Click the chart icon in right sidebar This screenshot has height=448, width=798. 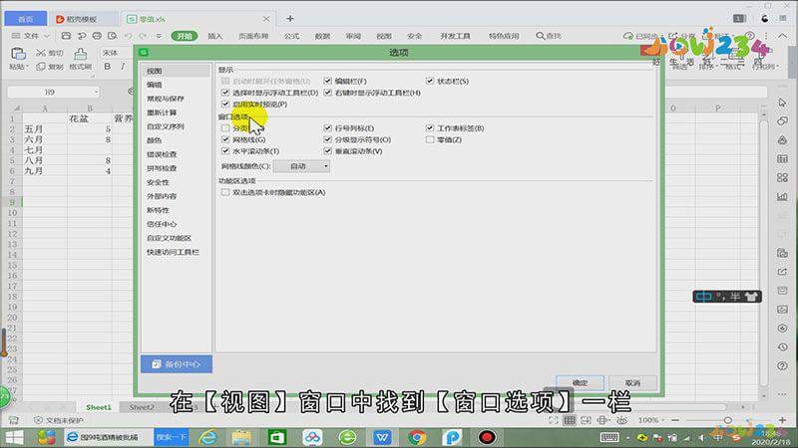tap(782, 196)
